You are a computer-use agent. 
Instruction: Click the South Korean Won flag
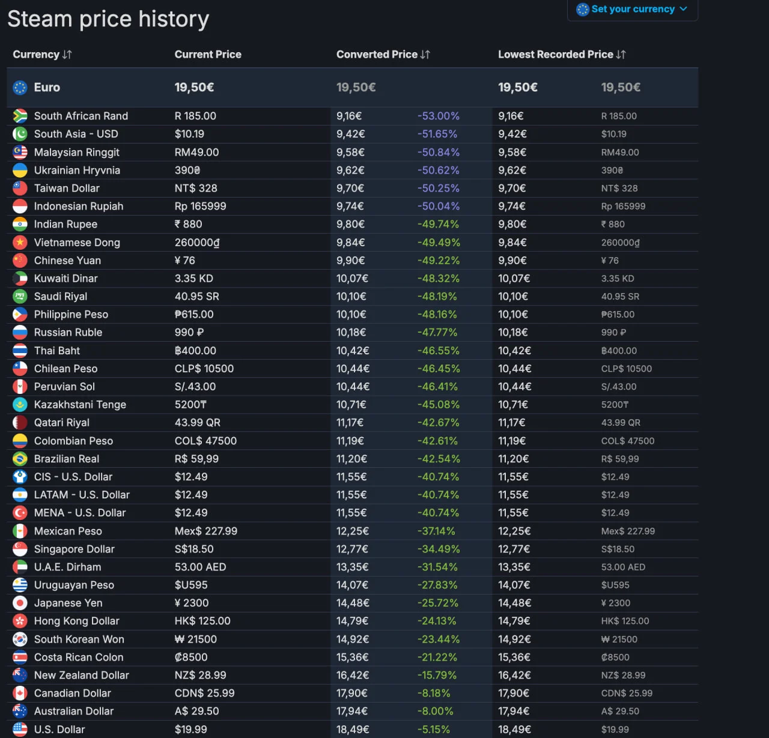click(20, 639)
